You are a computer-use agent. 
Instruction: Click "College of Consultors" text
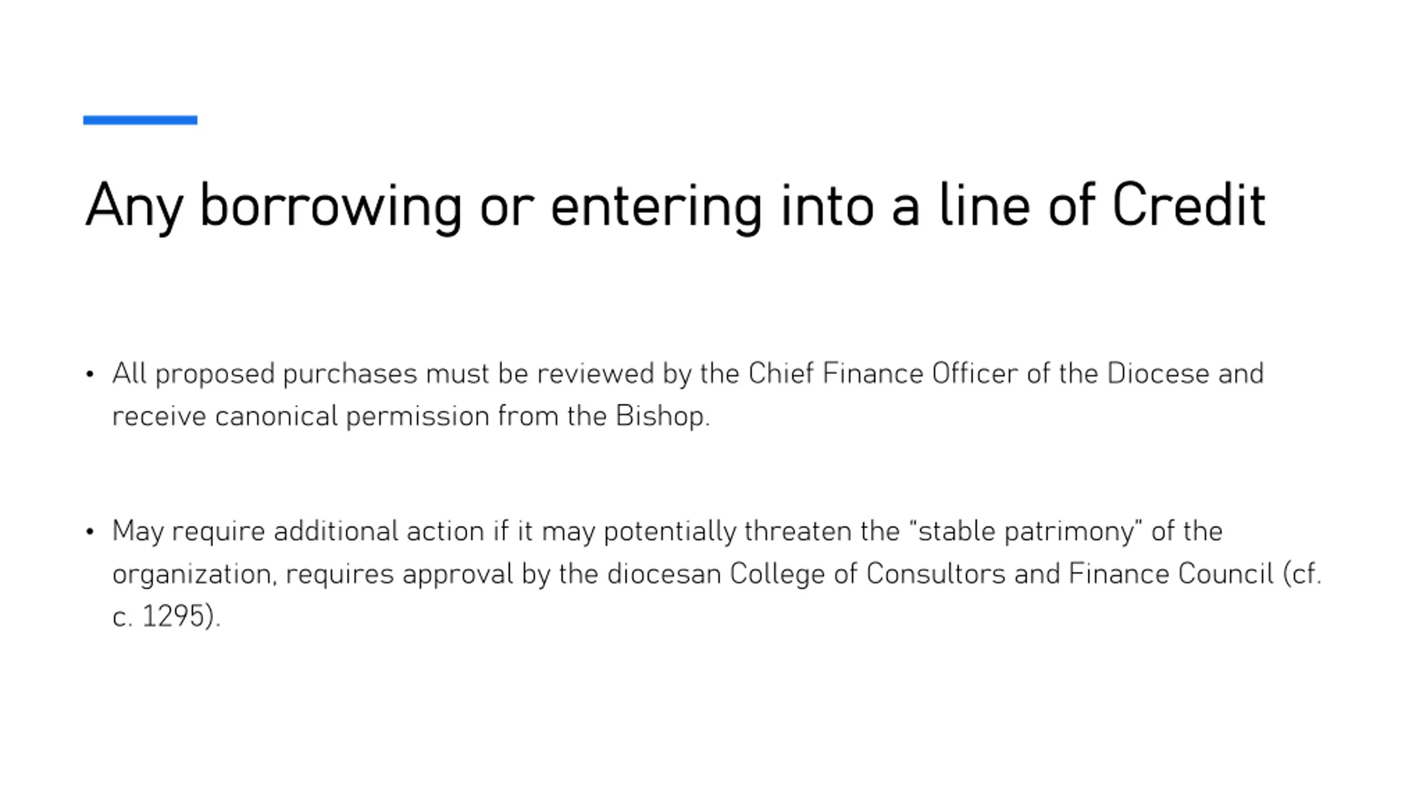[868, 574]
